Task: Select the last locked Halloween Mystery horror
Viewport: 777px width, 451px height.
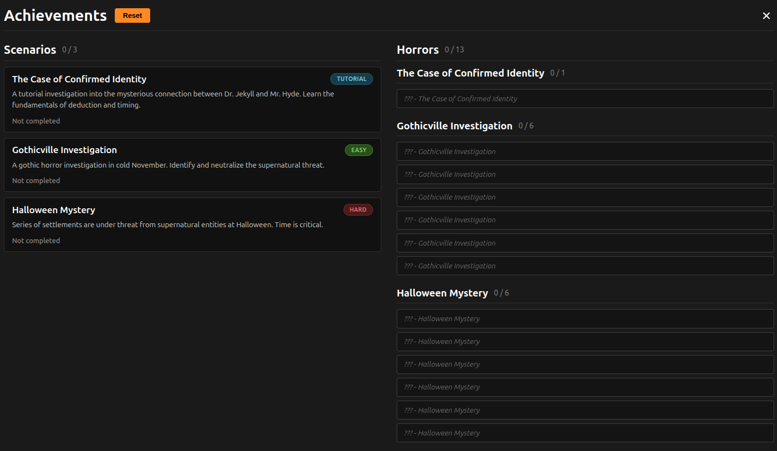Action: click(585, 433)
